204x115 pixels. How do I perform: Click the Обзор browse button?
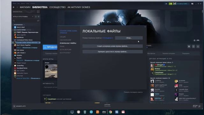click(x=129, y=38)
